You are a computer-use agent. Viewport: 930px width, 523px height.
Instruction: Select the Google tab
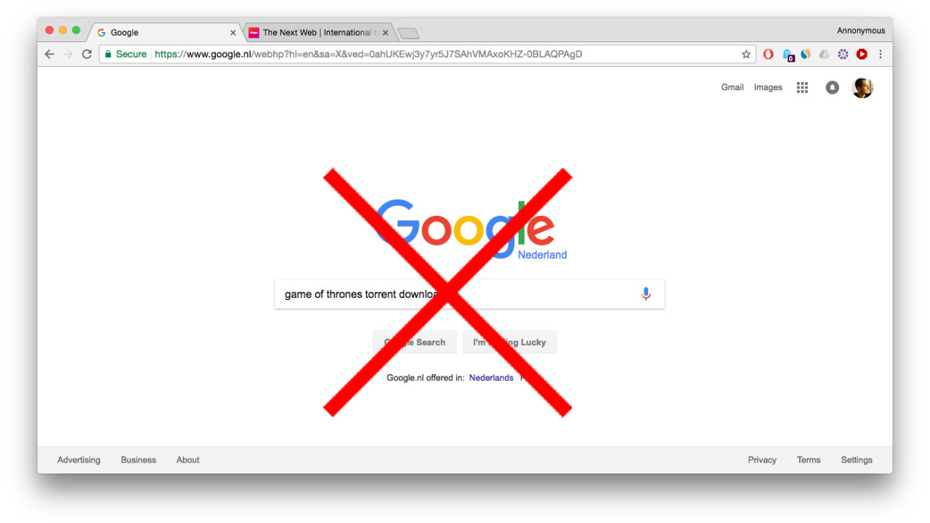pos(166,33)
